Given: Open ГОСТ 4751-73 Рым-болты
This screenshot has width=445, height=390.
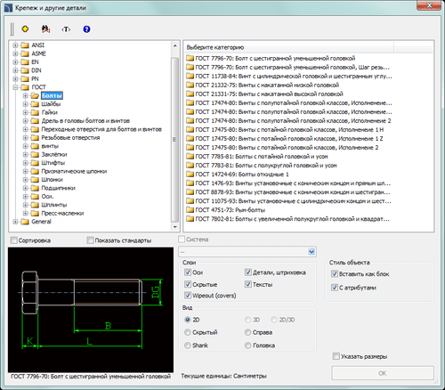Looking at the screenshot, I should pos(225,210).
